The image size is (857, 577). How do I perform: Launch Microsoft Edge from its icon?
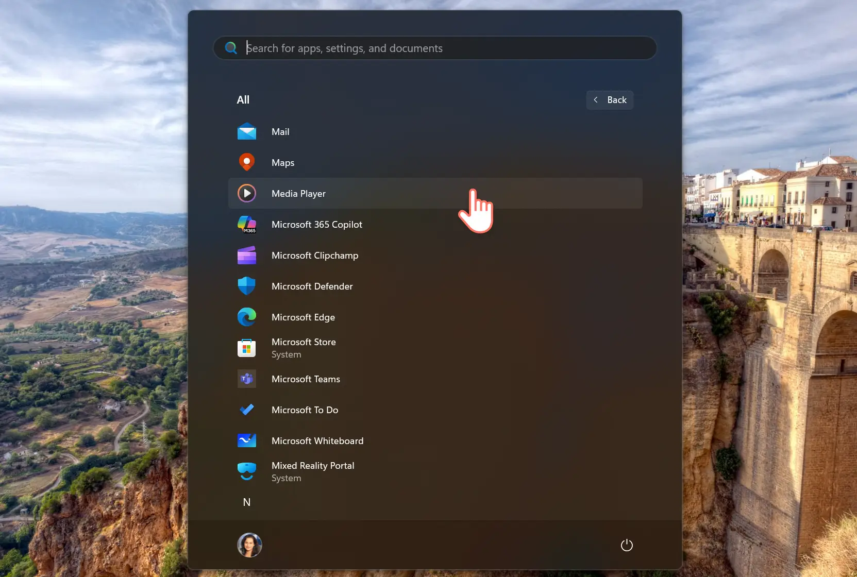click(x=247, y=317)
